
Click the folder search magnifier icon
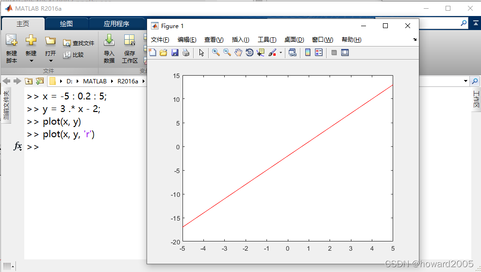click(475, 81)
